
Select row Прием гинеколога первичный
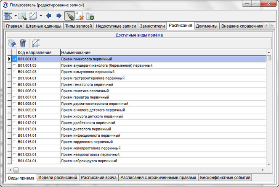[137, 59]
